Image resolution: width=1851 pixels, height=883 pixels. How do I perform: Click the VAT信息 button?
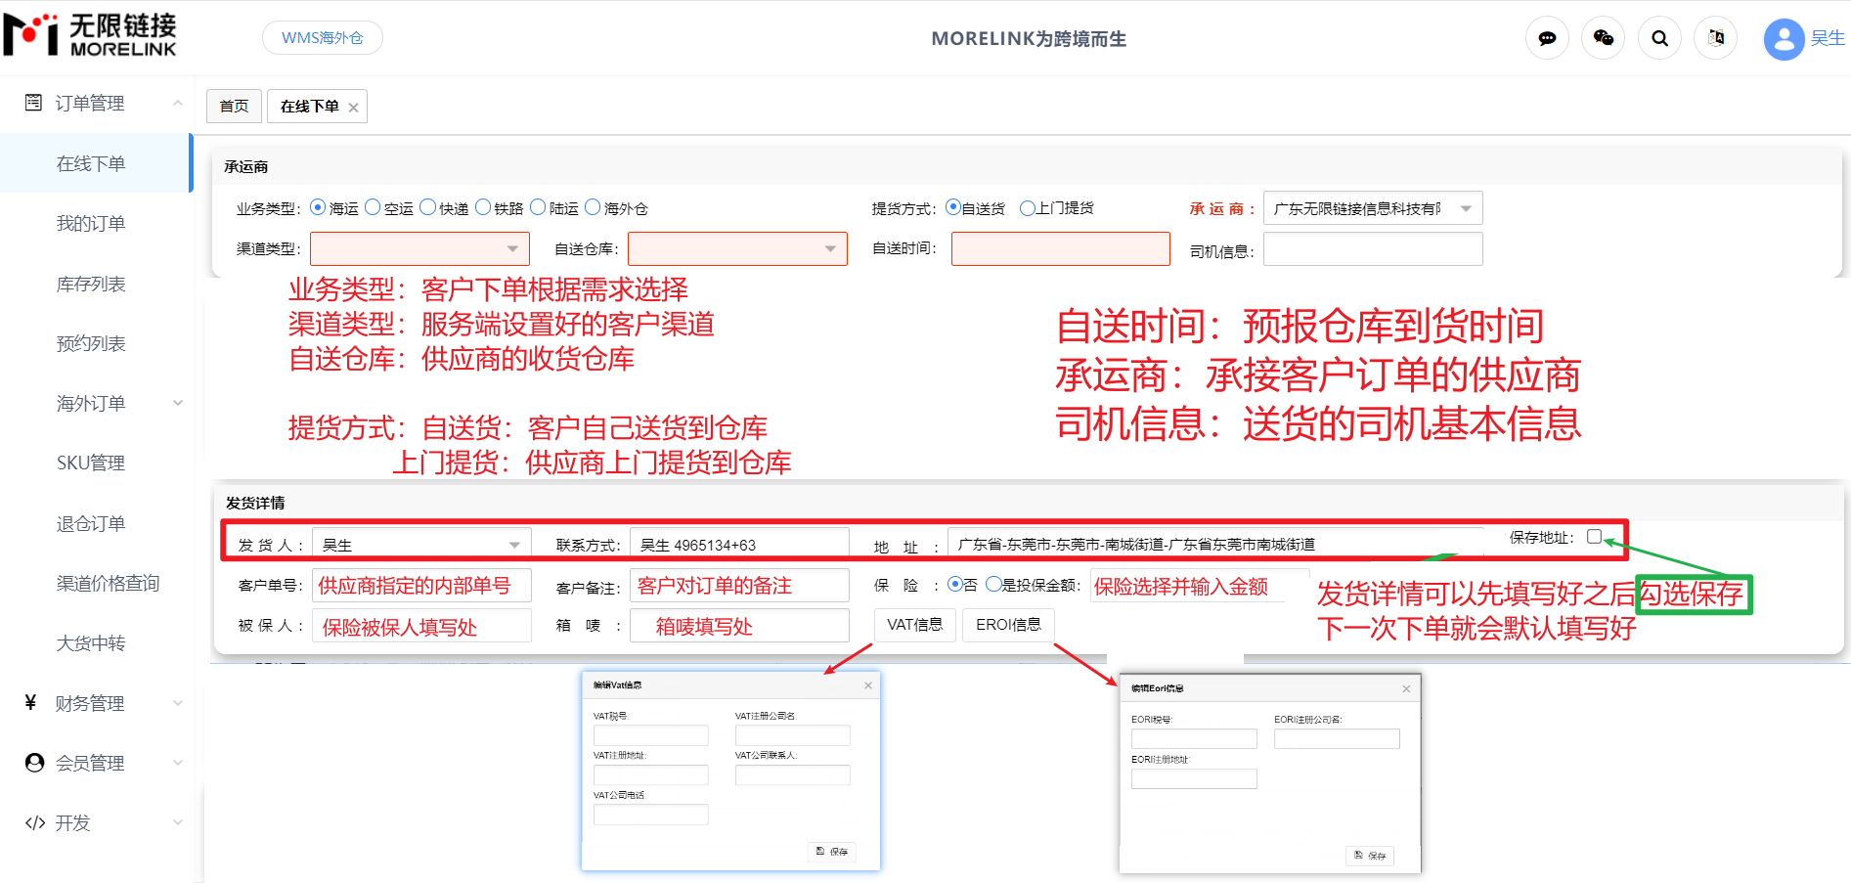[x=914, y=625]
